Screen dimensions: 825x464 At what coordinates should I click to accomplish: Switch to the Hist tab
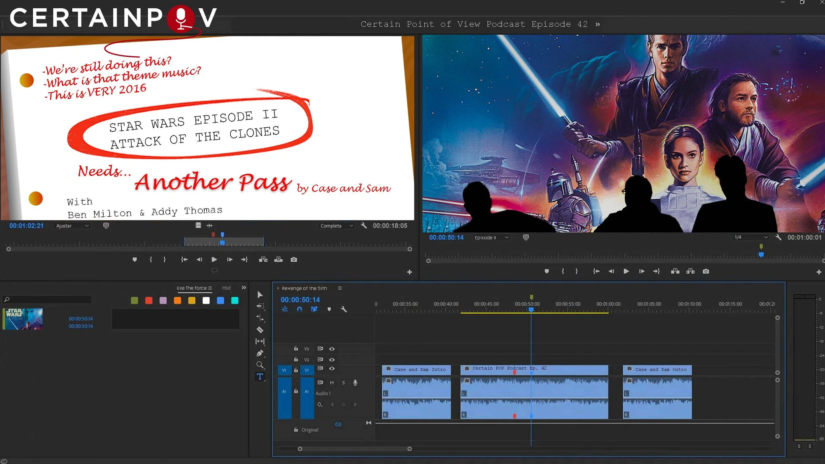[x=226, y=288]
